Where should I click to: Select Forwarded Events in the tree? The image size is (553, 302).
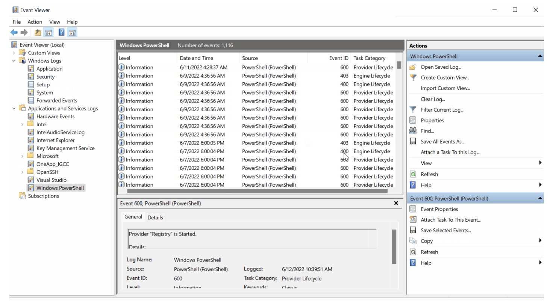tap(57, 101)
